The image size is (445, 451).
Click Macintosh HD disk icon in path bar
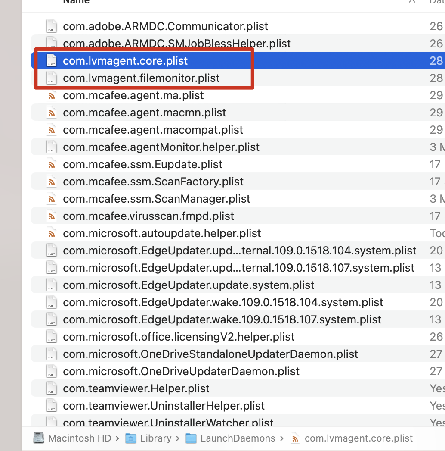pos(39,438)
